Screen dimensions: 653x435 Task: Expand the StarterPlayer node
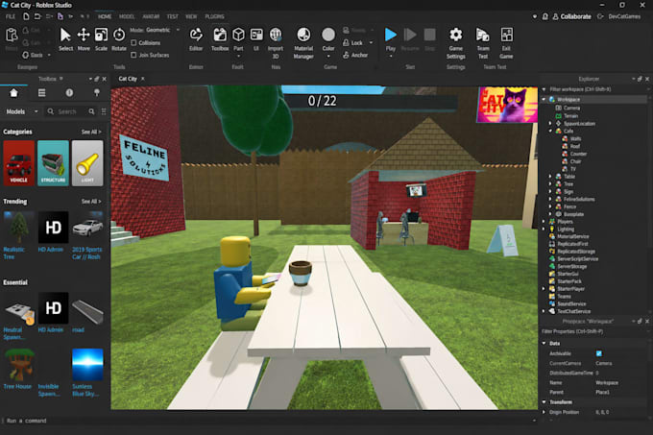[x=544, y=288]
